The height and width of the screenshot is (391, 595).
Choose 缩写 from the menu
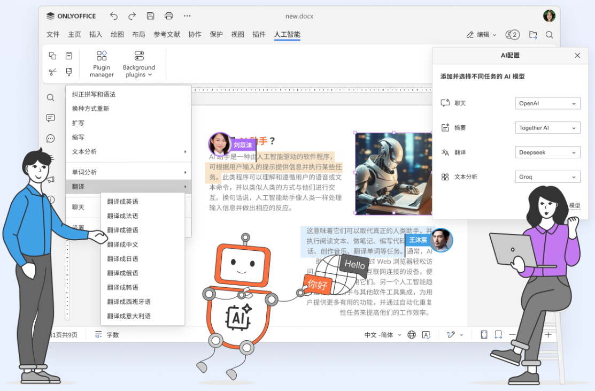tap(128, 137)
